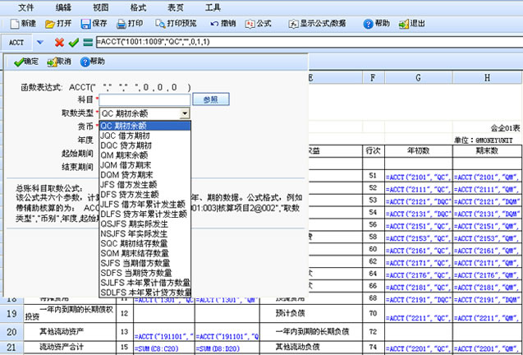Expand the ACCT function name dropdown arrow
Viewport: 523px width, 355px height.
click(x=40, y=43)
